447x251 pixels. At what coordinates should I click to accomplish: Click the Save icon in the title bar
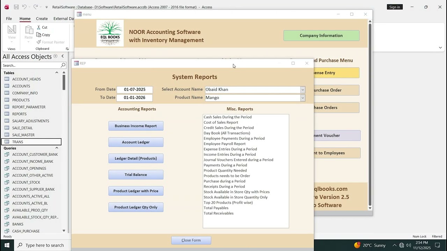click(16, 7)
